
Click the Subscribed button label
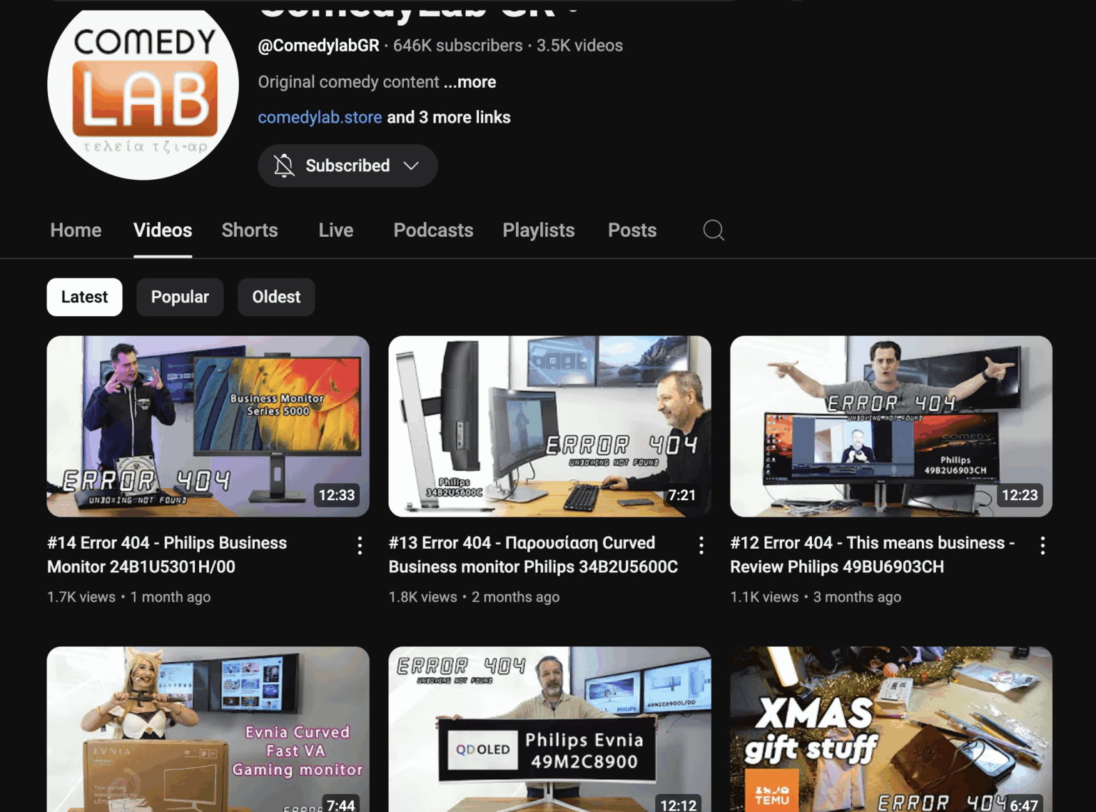347,166
